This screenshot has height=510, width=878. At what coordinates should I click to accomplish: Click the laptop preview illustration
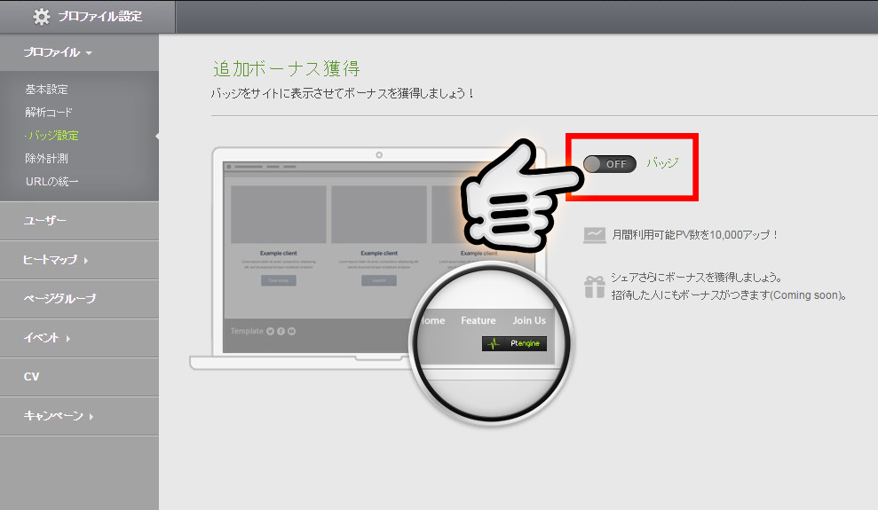(368, 258)
